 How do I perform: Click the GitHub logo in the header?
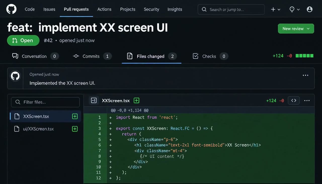pos(11,9)
